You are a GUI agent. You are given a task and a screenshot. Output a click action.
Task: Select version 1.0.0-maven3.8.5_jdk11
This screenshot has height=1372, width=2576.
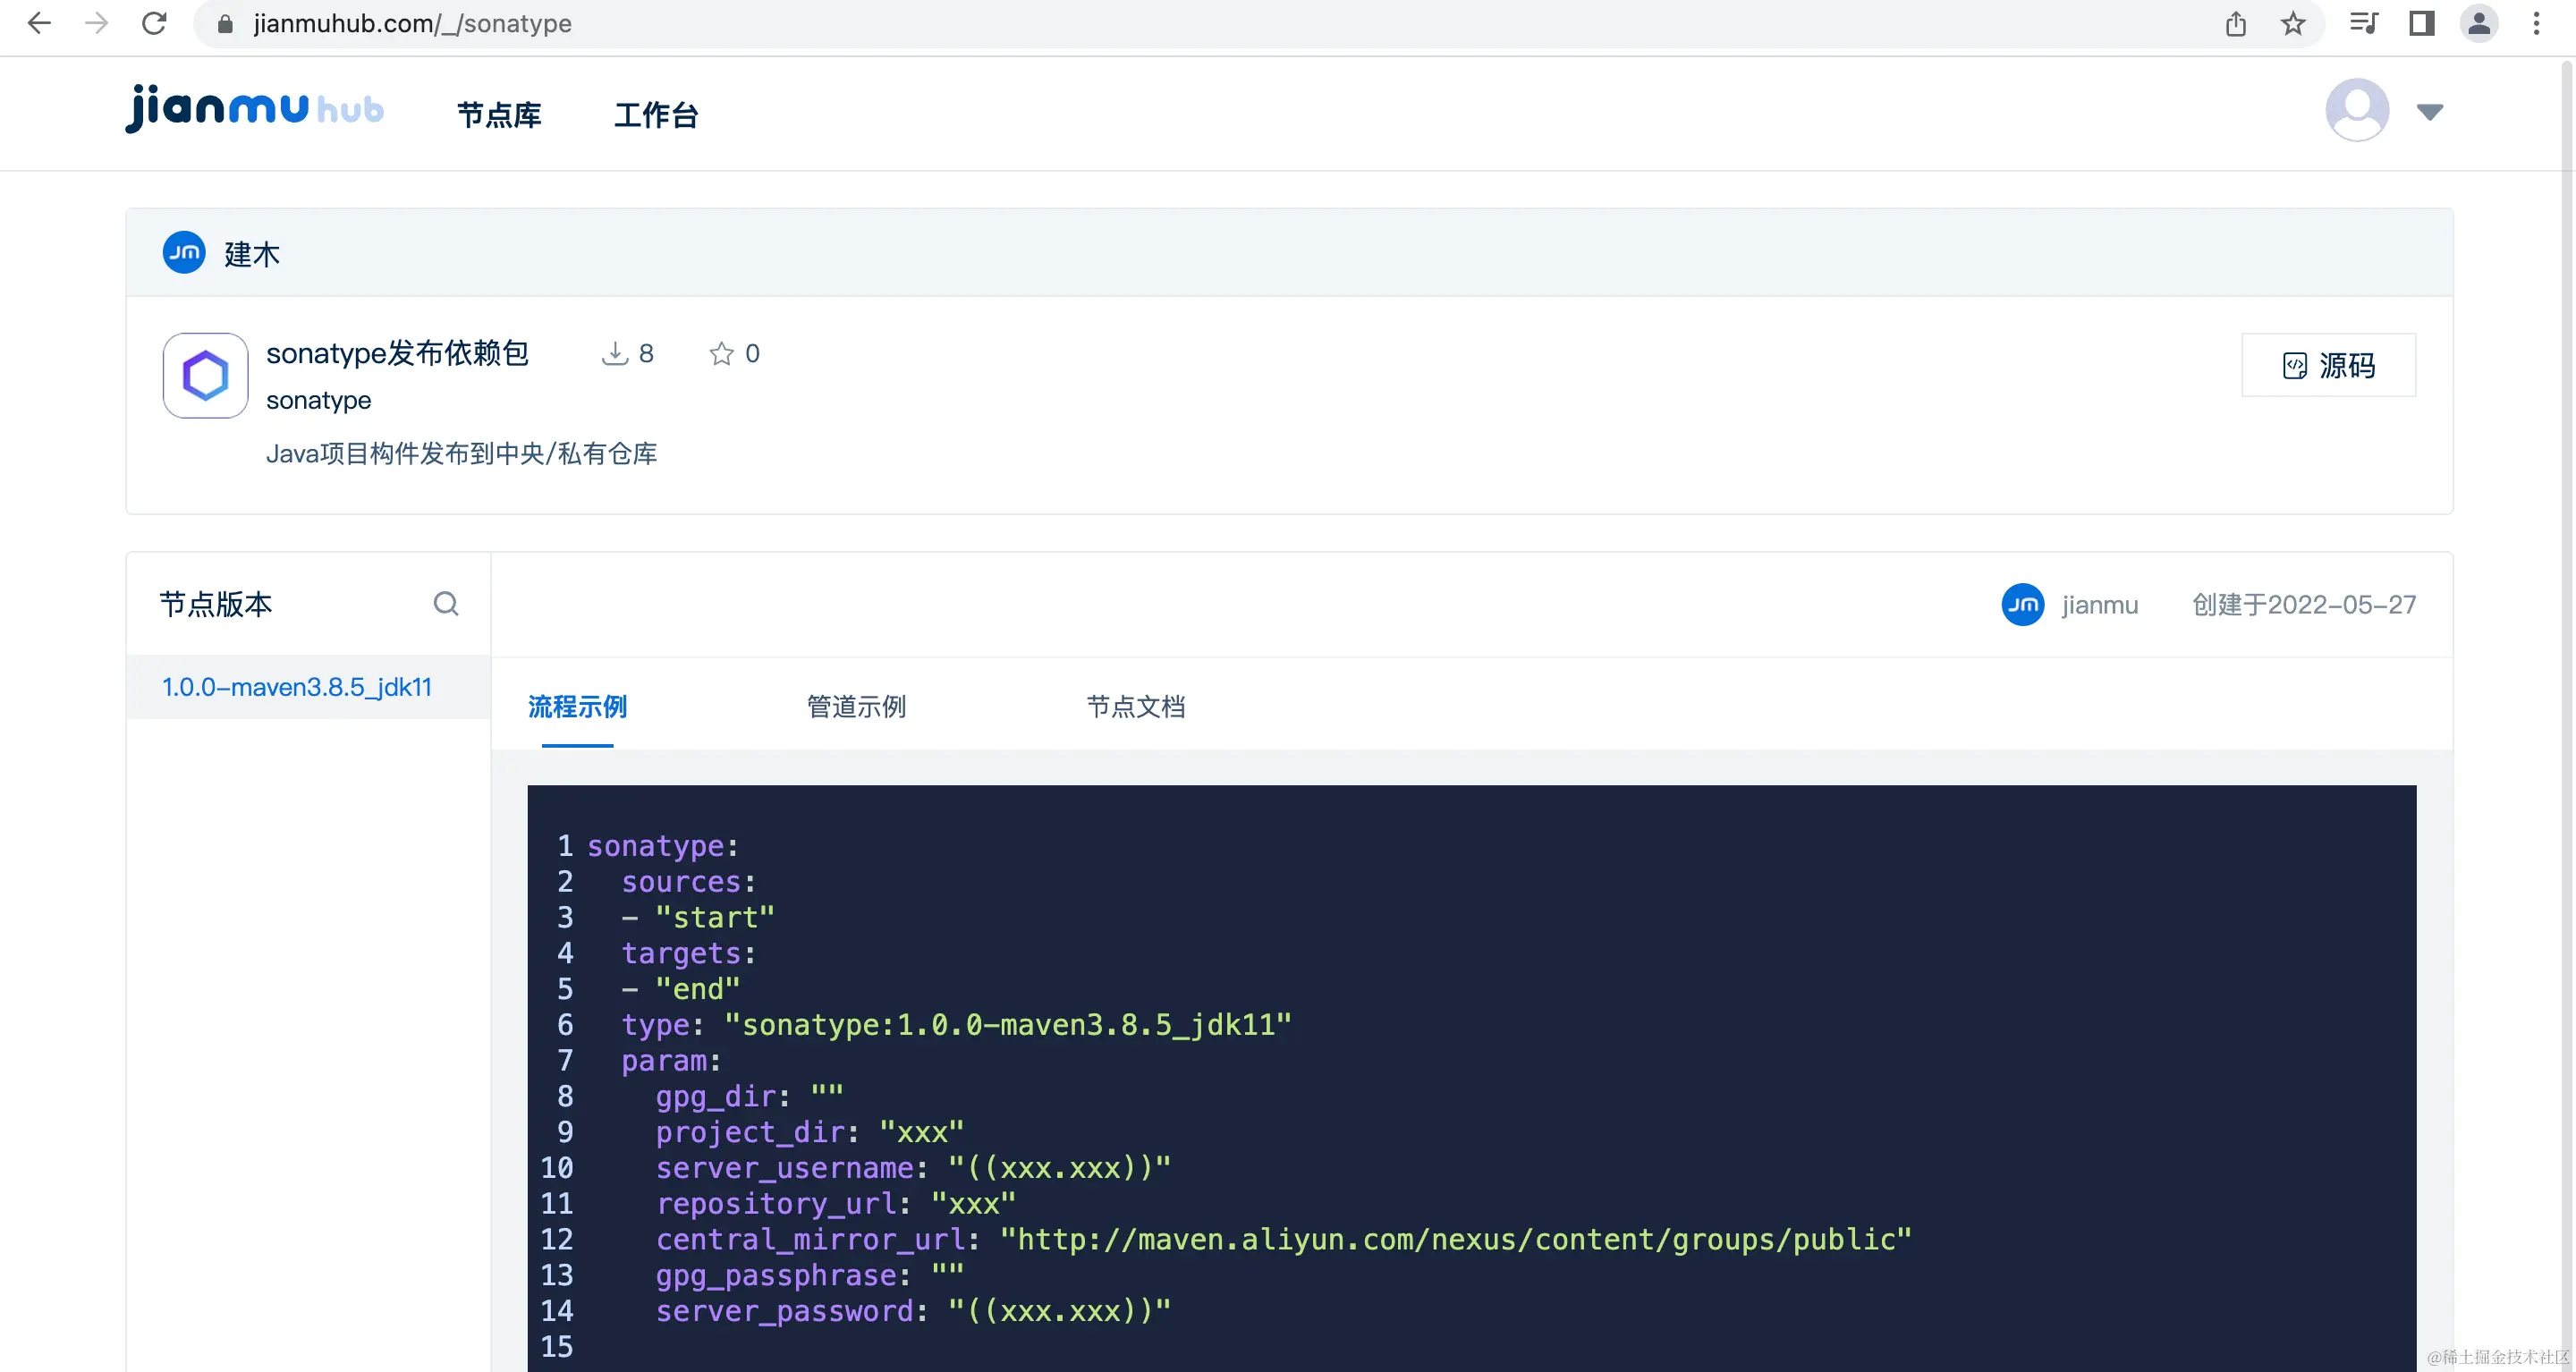click(297, 687)
